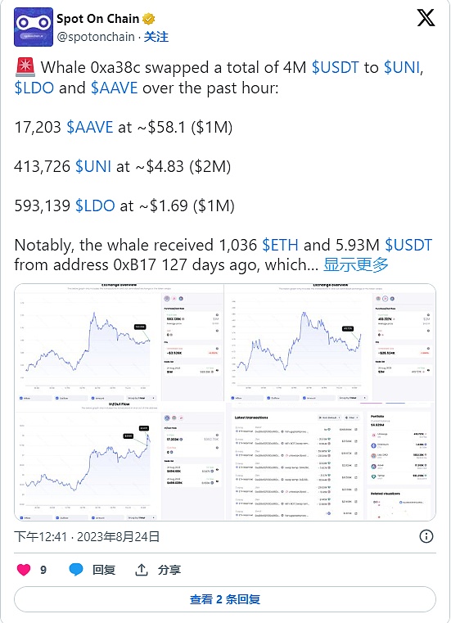The image size is (451, 623).
Task: View replies with 查看 2 条回复
Action: [x=225, y=599]
